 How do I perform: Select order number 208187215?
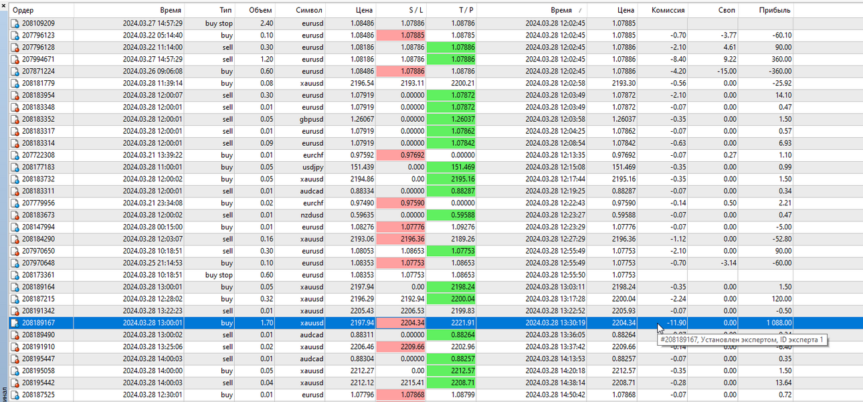[x=39, y=299]
